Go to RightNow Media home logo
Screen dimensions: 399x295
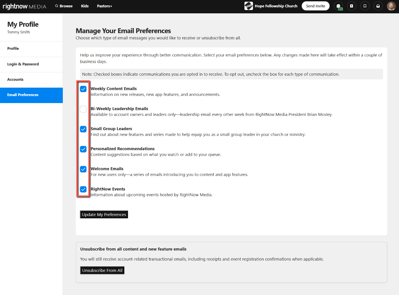click(24, 6)
